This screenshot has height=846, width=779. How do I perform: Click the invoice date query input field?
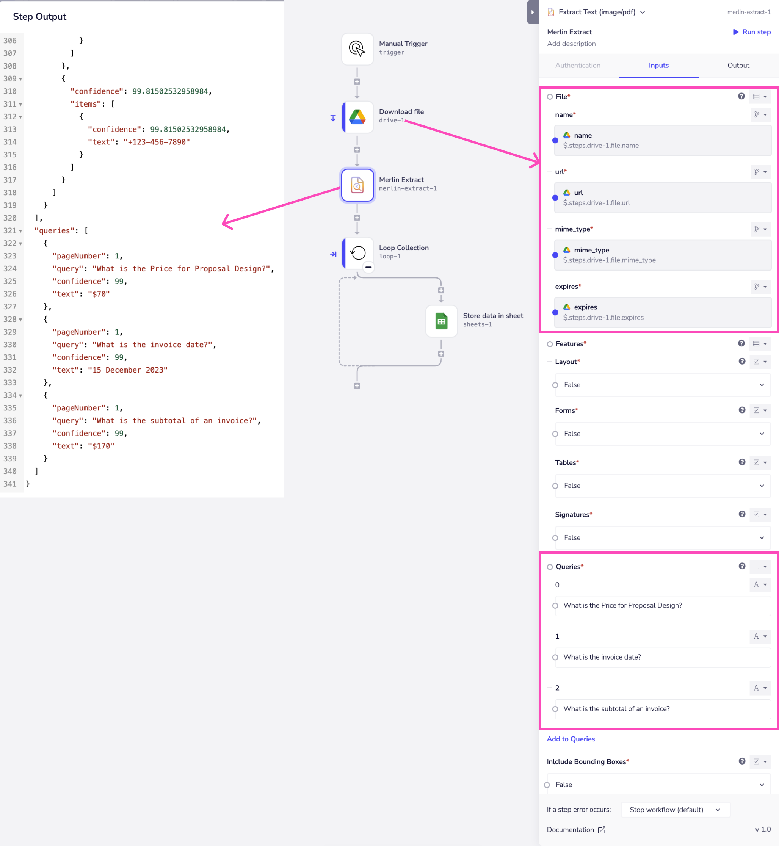(x=662, y=657)
